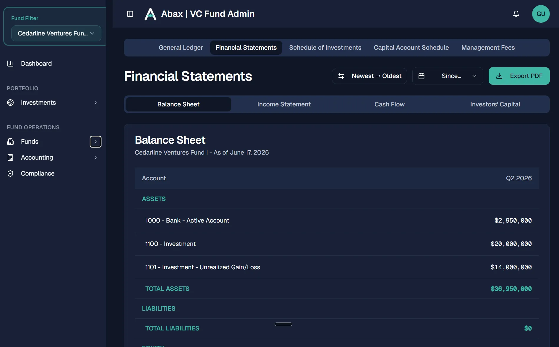Open the Since date range dropdown
Viewport: 559px width, 347px height.
448,76
